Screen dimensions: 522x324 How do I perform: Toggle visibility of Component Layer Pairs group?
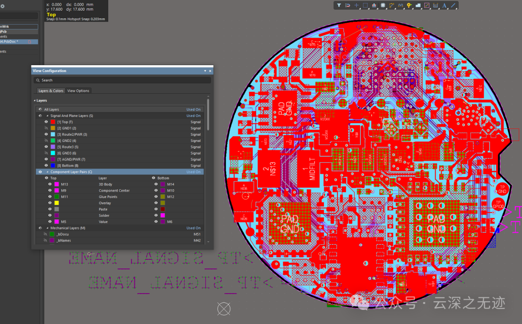point(40,172)
